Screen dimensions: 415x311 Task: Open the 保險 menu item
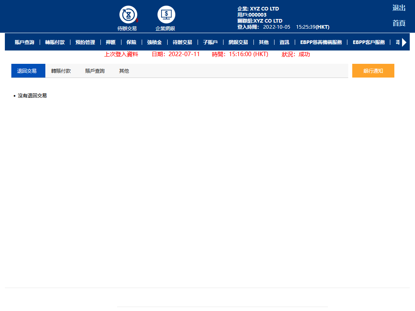(131, 42)
